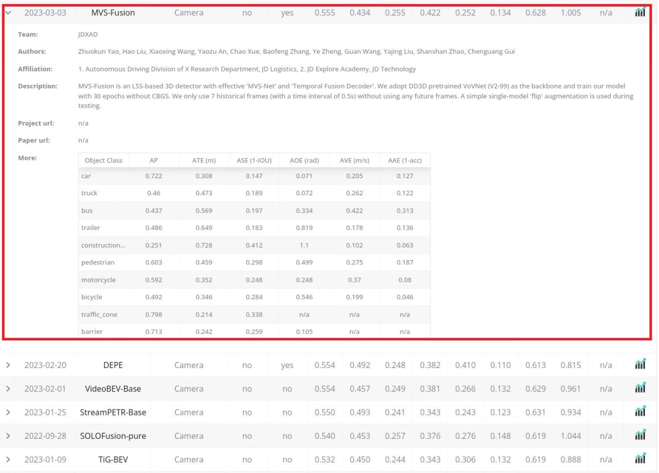Click the StreamPETR-Base chart icon
Viewport: 659px width, 473px height.
[x=640, y=412]
